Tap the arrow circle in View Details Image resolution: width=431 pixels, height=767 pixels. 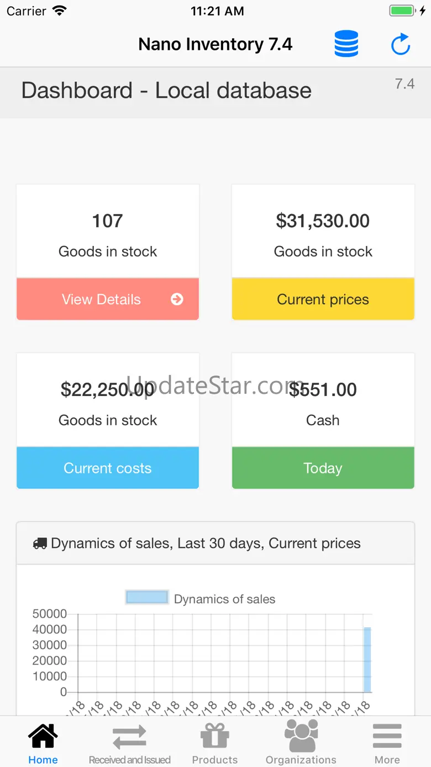pyautogui.click(x=177, y=299)
